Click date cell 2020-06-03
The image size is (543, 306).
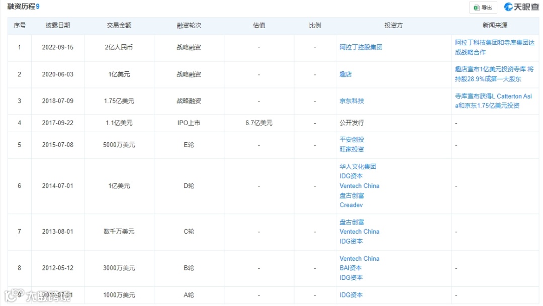(x=58, y=74)
